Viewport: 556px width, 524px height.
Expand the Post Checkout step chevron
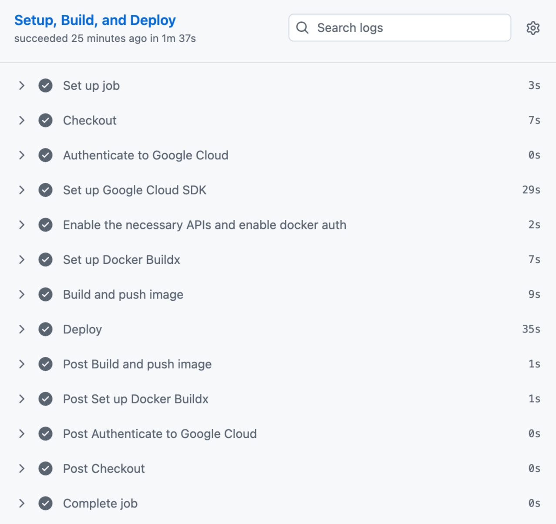(x=22, y=469)
